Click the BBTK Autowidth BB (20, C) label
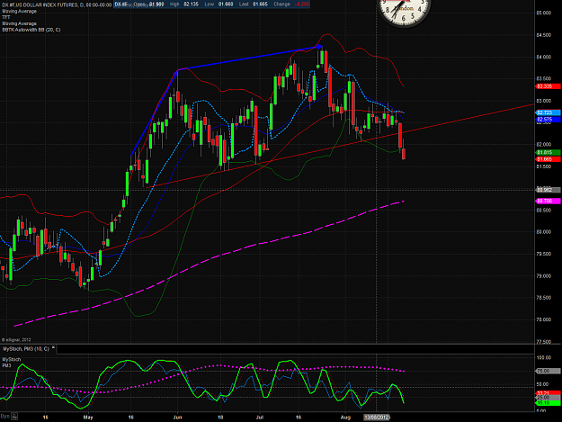The image size is (562, 422). [31, 30]
